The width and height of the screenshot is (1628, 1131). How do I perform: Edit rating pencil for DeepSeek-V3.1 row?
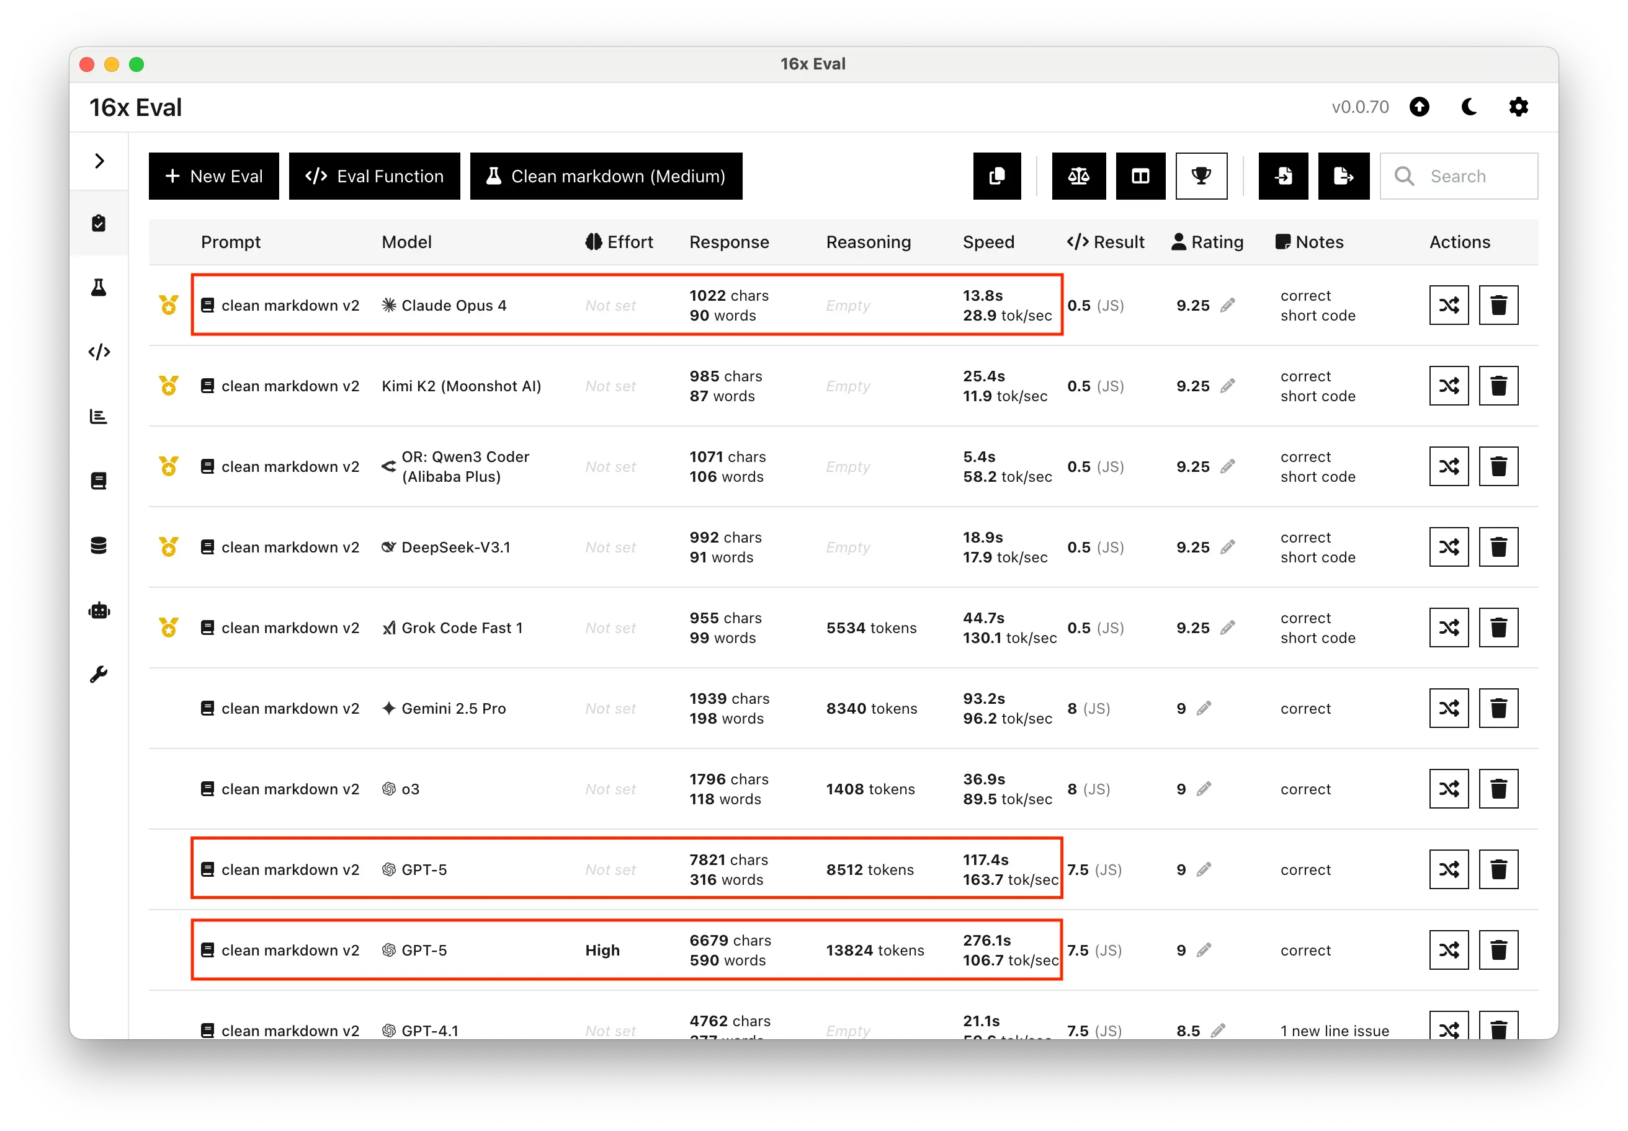click(x=1228, y=547)
